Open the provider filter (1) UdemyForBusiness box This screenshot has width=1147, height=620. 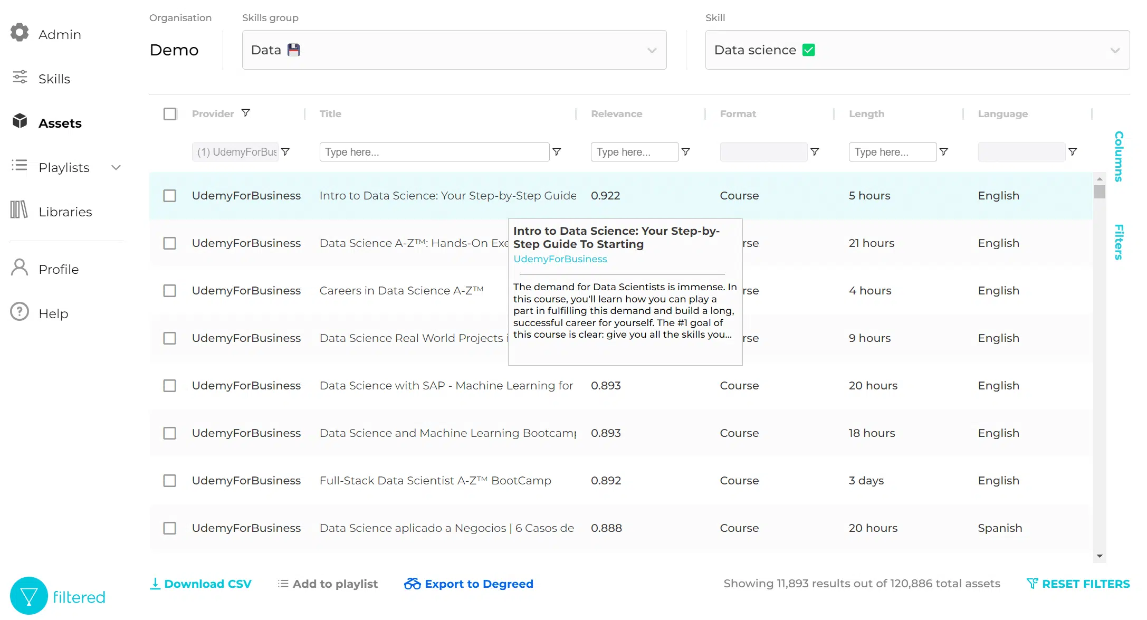(x=235, y=152)
